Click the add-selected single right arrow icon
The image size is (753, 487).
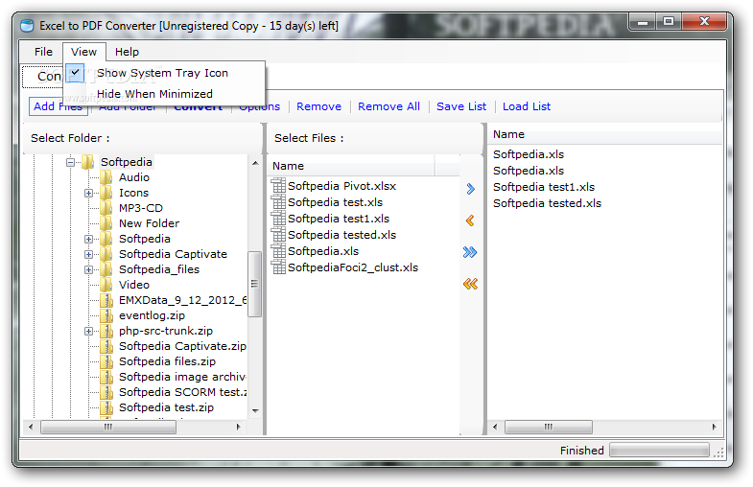(470, 189)
